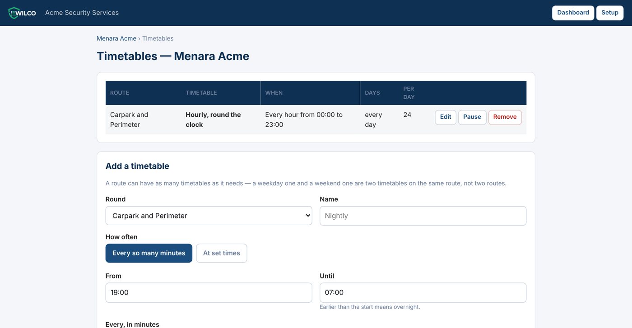Click the 'Every hour from 00:00 to 23:00' cell

[310, 120]
